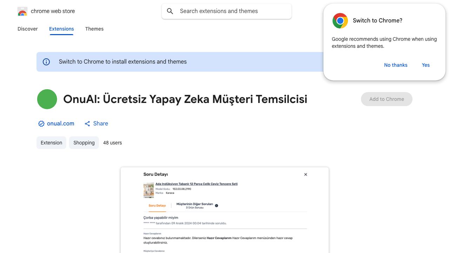
Task: Click the Switch to Chrome? popup heading
Action: click(377, 21)
